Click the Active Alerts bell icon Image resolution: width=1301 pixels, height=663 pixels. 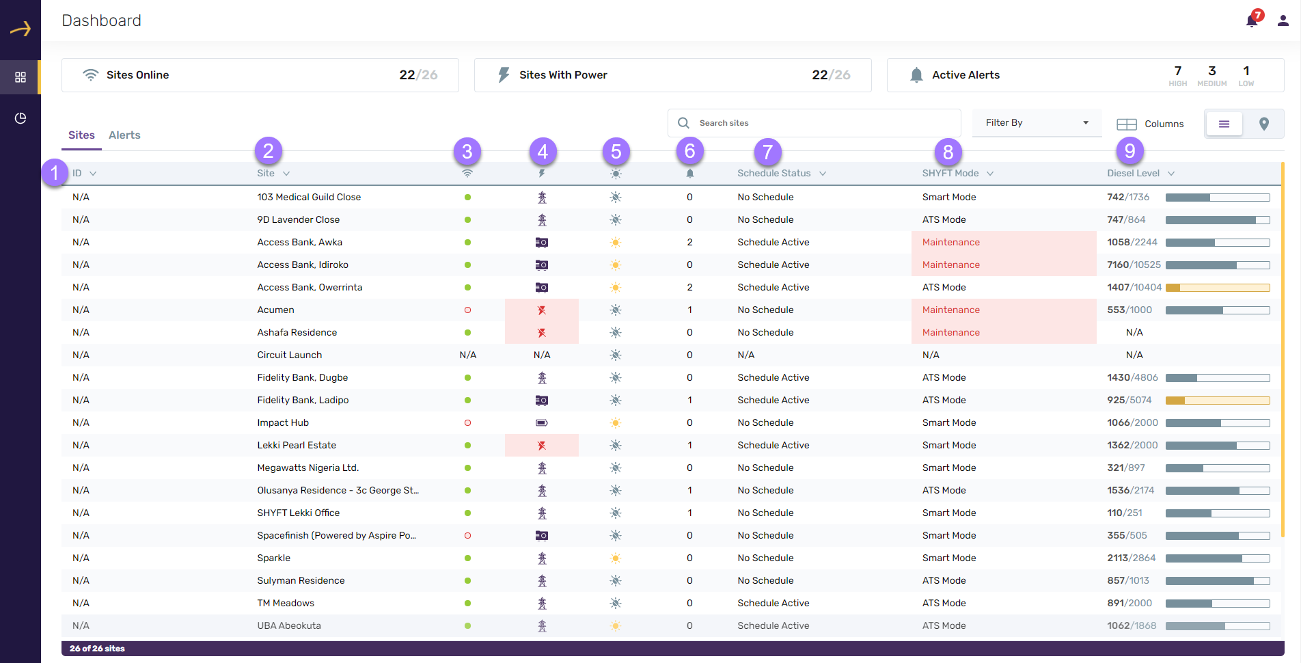(916, 75)
